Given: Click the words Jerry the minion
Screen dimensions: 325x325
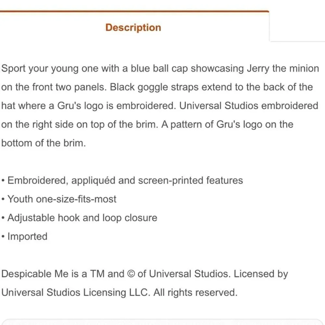Looking at the screenshot, I should tap(283, 68).
